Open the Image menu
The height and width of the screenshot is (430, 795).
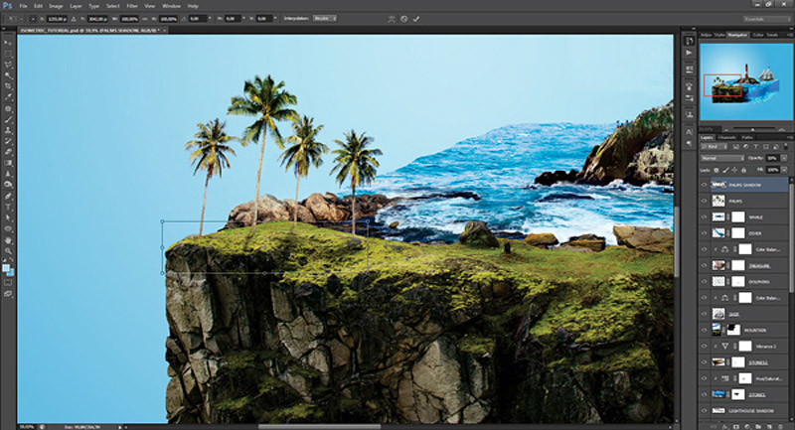tap(56, 6)
